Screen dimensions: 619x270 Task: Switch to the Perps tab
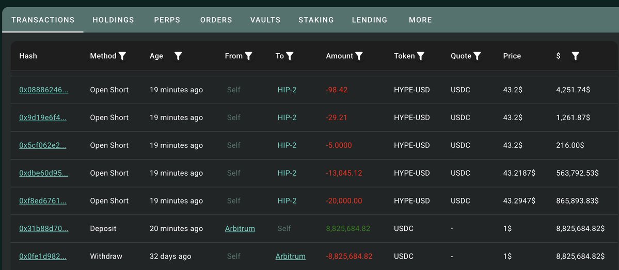coord(167,20)
